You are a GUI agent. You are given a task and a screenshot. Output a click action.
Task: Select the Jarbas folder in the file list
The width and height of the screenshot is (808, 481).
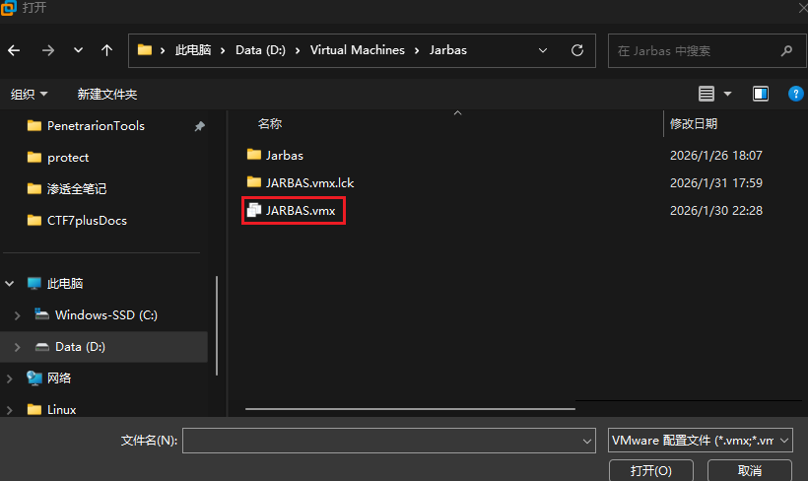click(285, 155)
